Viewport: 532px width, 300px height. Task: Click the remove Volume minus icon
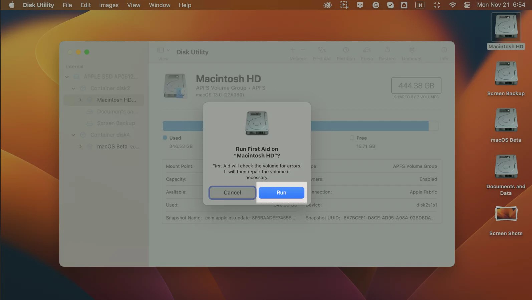pyautogui.click(x=303, y=50)
